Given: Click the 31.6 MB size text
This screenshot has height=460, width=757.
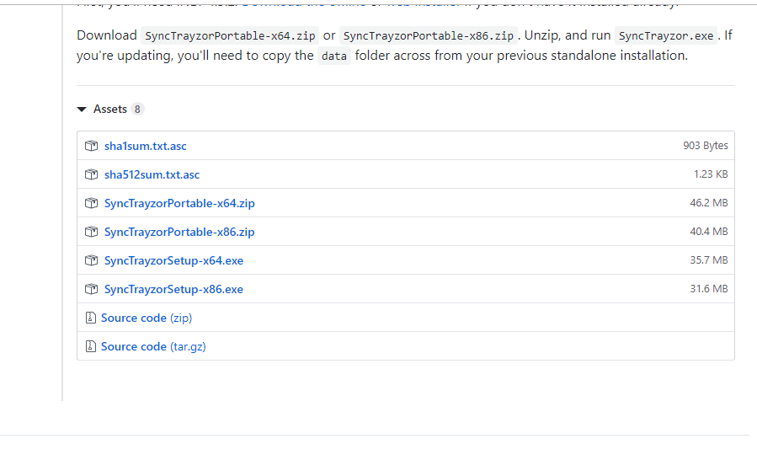Looking at the screenshot, I should 709,288.
